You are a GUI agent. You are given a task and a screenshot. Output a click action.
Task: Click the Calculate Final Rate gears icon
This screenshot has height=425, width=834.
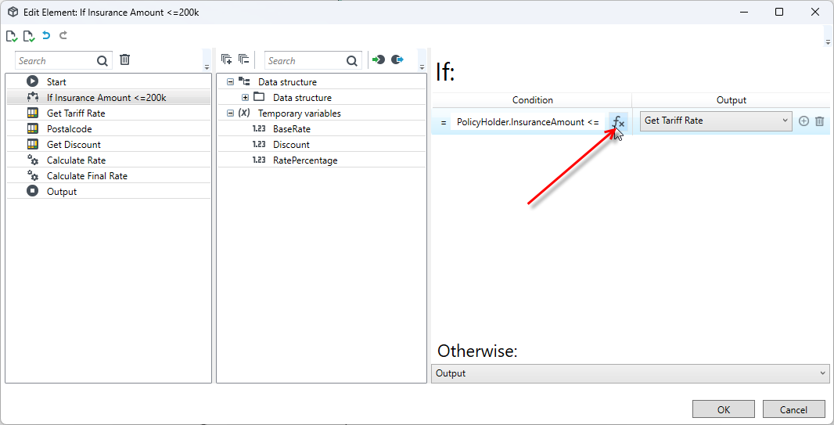32,175
